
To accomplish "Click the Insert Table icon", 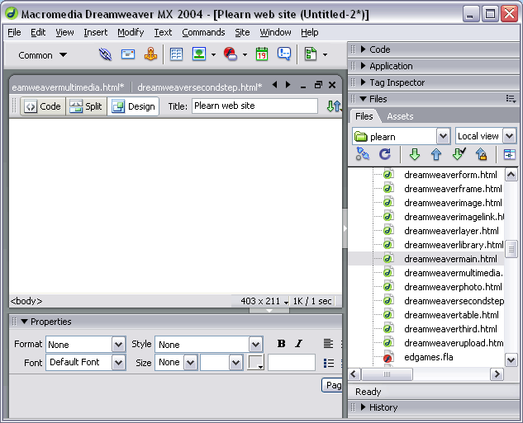I will coord(176,54).
